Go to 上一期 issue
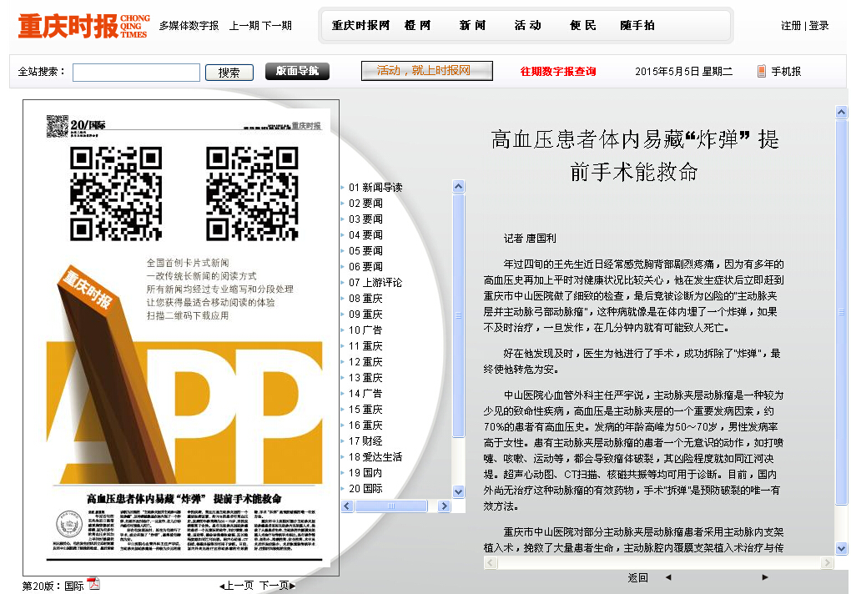Screen dimensions: 851x594 tap(244, 26)
